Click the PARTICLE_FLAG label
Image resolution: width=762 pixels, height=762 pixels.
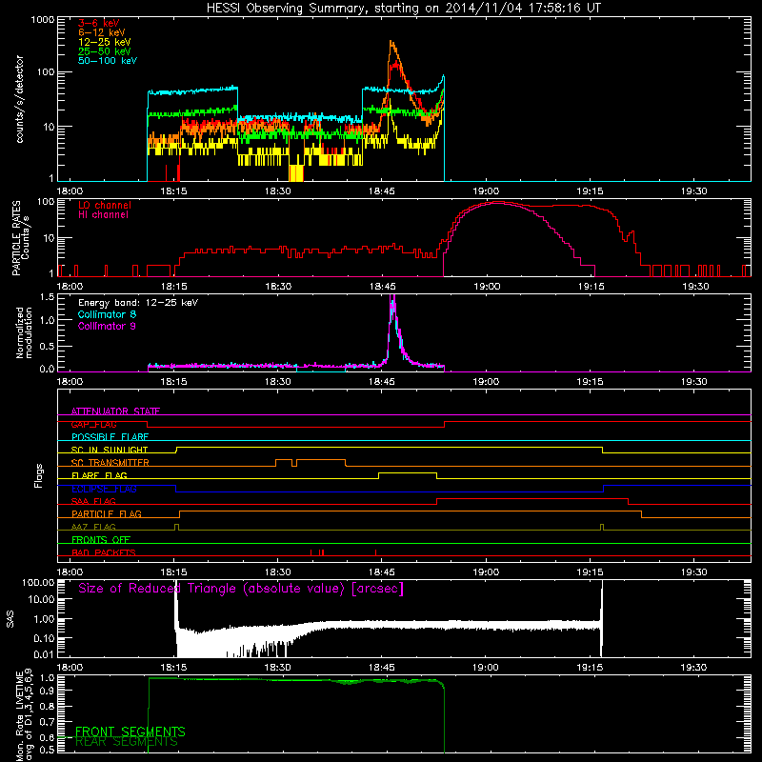tap(107, 514)
